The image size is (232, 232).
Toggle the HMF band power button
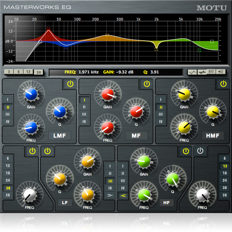tap(223, 84)
